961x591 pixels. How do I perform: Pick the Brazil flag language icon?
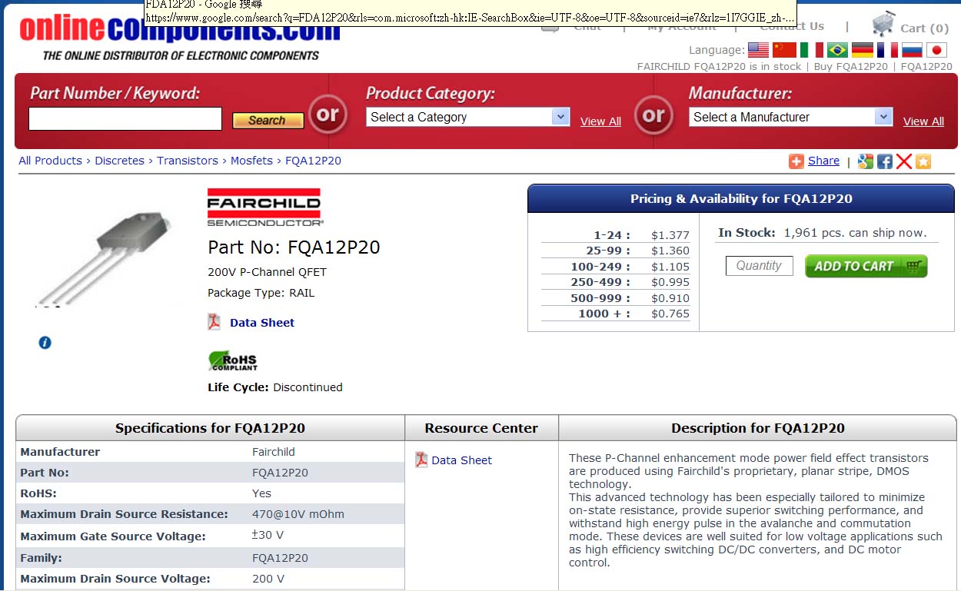837,50
